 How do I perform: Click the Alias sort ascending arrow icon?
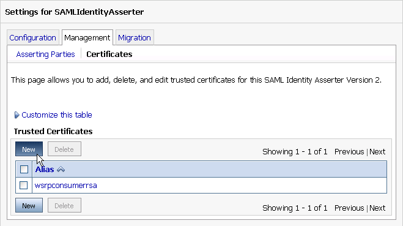pos(61,170)
